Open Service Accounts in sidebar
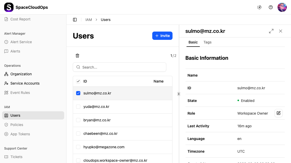The image size is (291, 163). pos(25,83)
